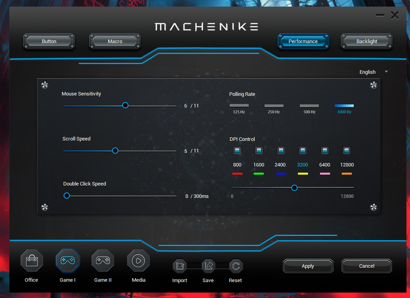Toggle the 1600 DPI level checkbox

click(259, 151)
